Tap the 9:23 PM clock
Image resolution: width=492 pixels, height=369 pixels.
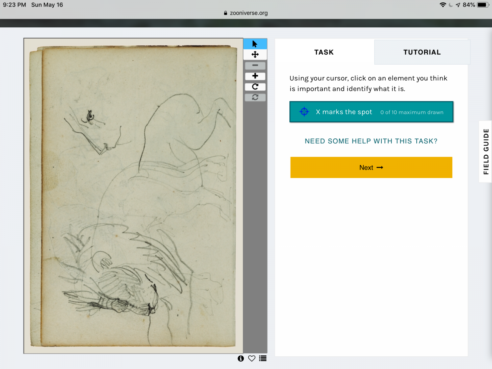15,5
